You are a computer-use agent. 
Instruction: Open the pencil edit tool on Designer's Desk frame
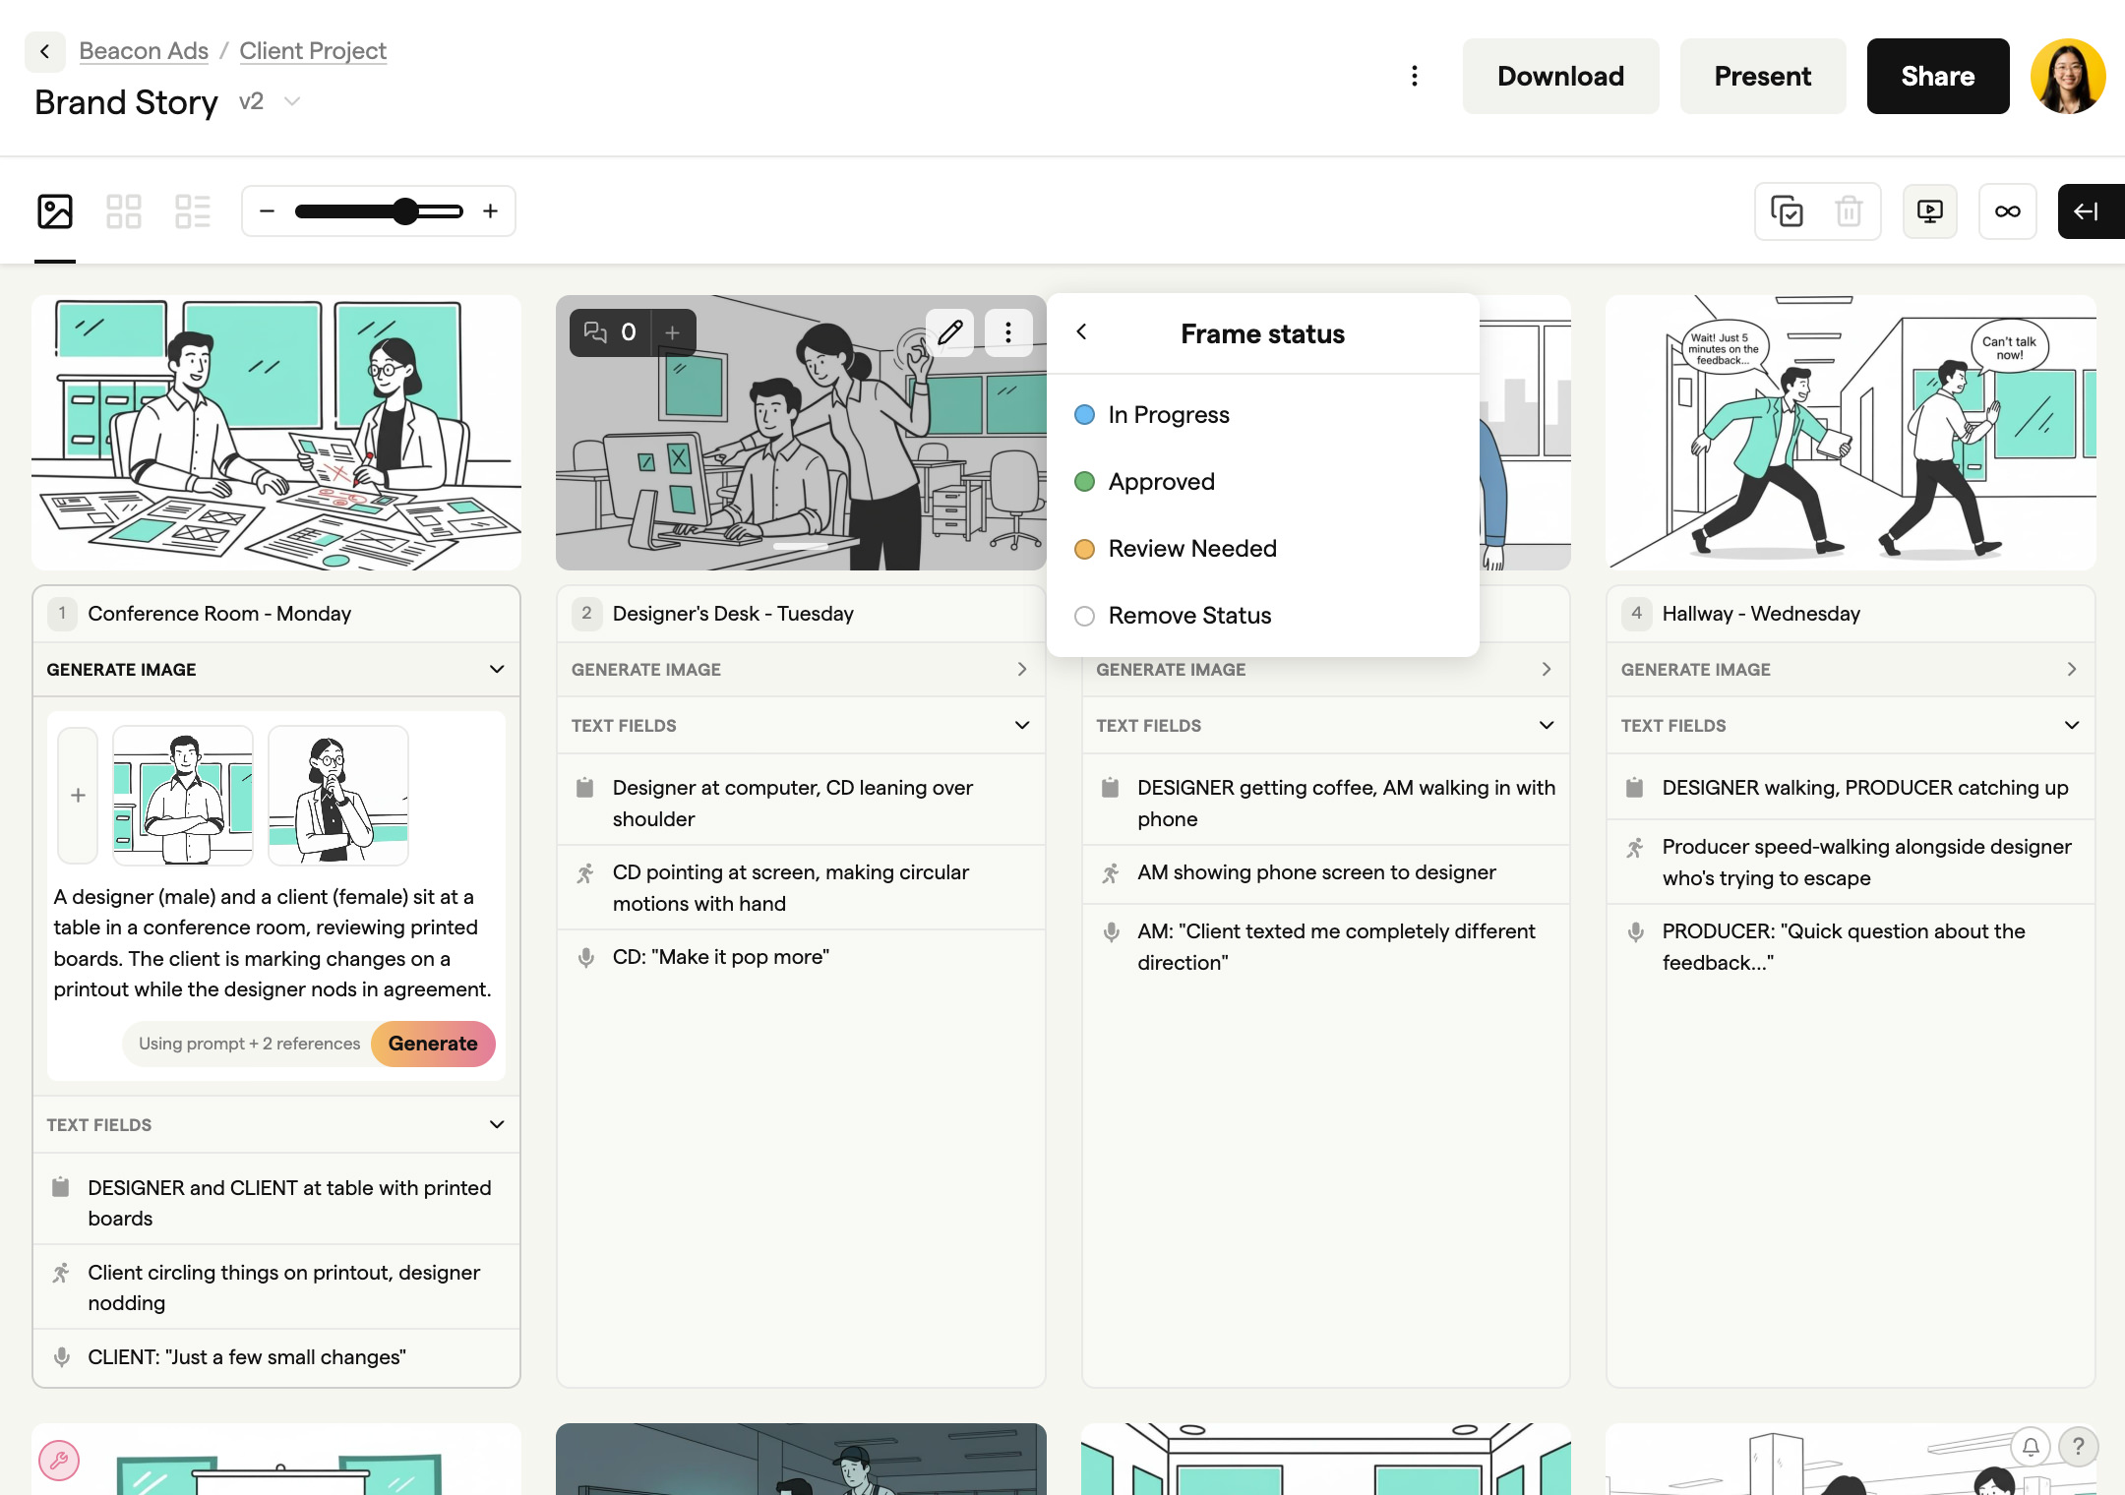pos(949,332)
